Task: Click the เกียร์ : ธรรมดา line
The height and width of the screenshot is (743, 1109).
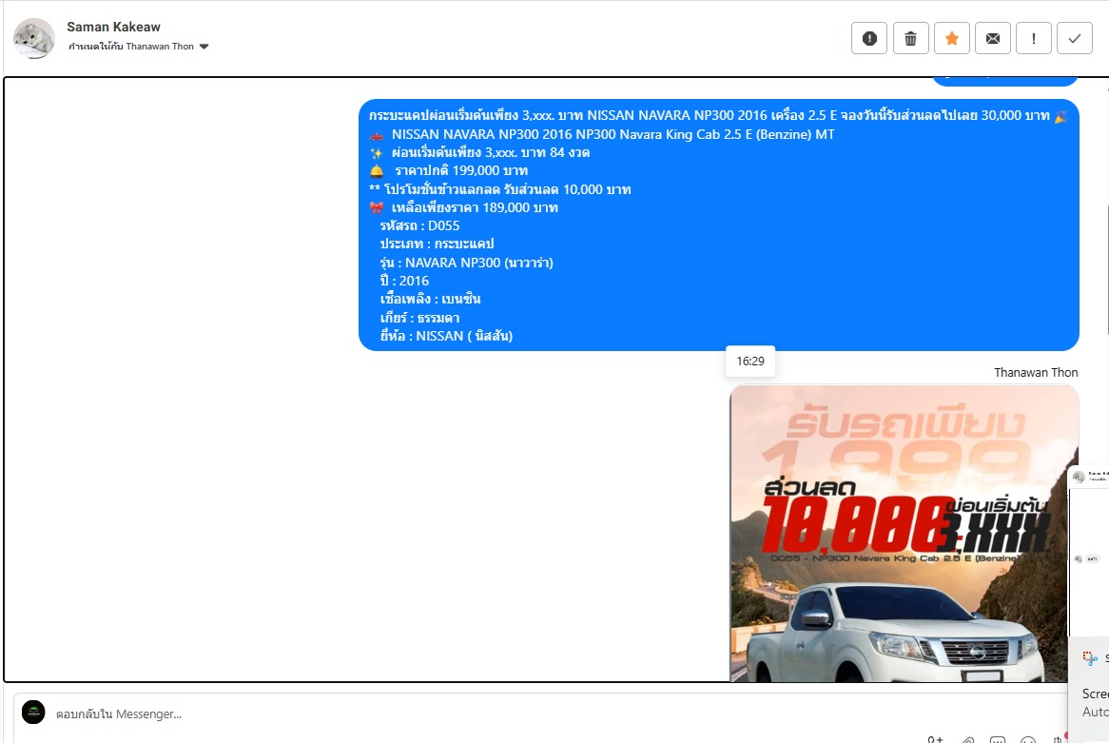Action: coord(419,318)
